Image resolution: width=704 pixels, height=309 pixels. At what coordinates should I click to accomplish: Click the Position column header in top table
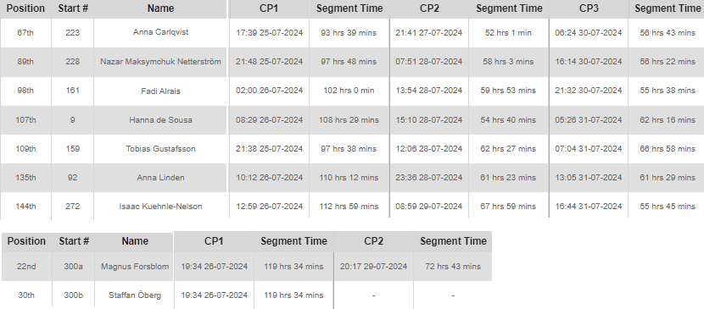pyautogui.click(x=25, y=8)
